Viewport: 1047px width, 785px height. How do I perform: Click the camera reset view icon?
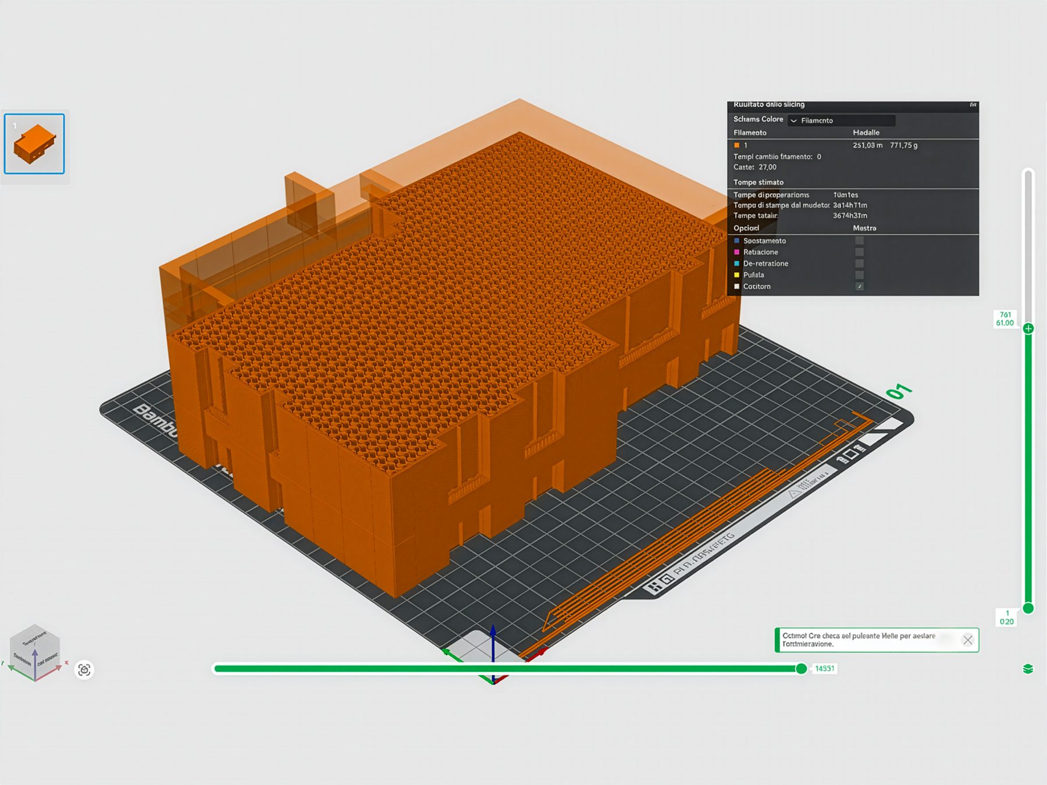click(84, 670)
